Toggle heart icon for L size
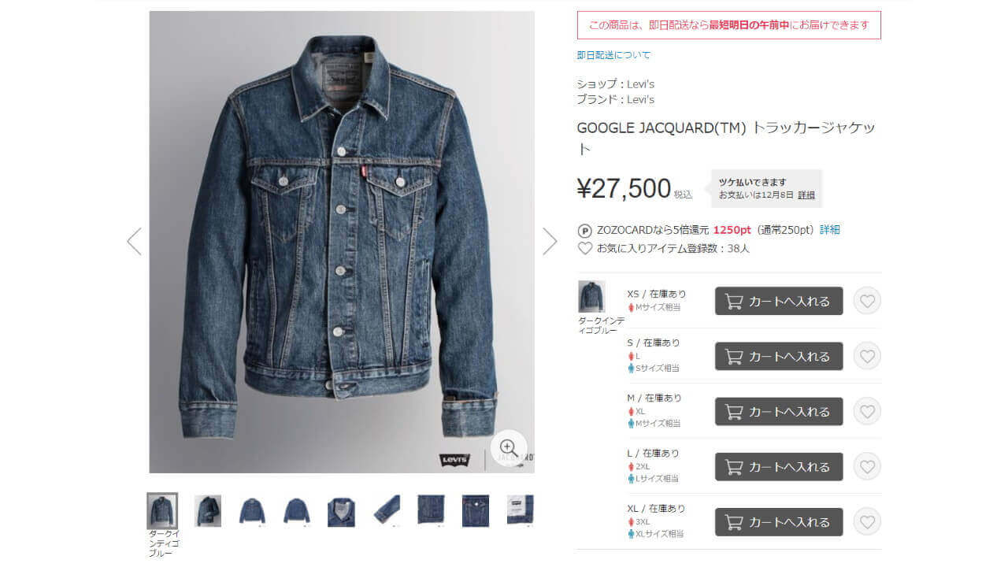Screen dimensions: 1008x567 coord(867,466)
